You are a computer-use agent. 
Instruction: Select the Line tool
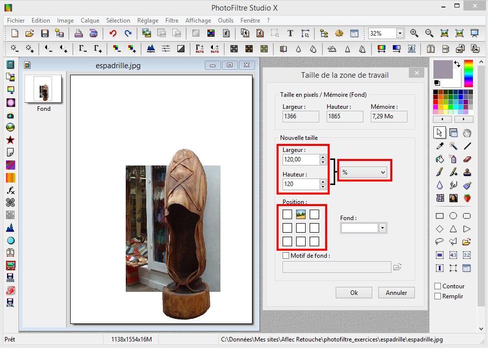[467, 146]
